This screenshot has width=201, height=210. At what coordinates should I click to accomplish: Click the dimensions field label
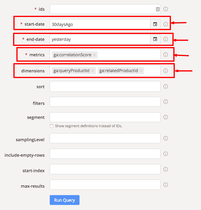[x=33, y=71]
